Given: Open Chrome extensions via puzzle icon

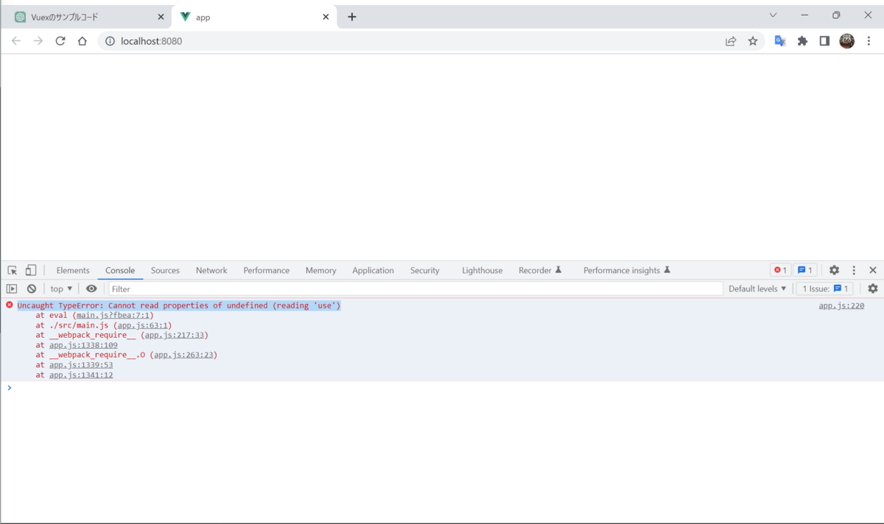Looking at the screenshot, I should point(802,41).
